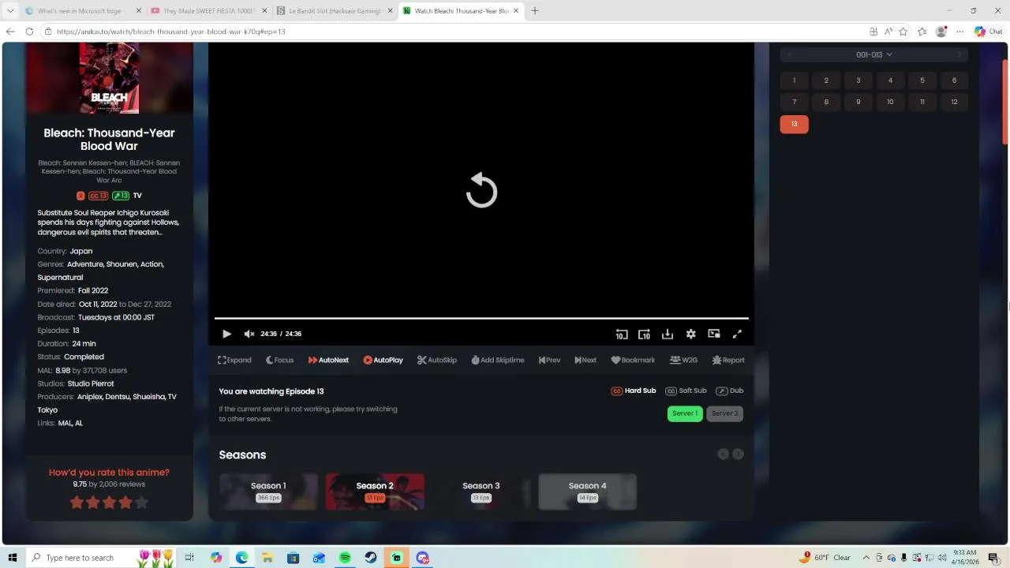Select episode 8 in the episode list

click(x=826, y=102)
